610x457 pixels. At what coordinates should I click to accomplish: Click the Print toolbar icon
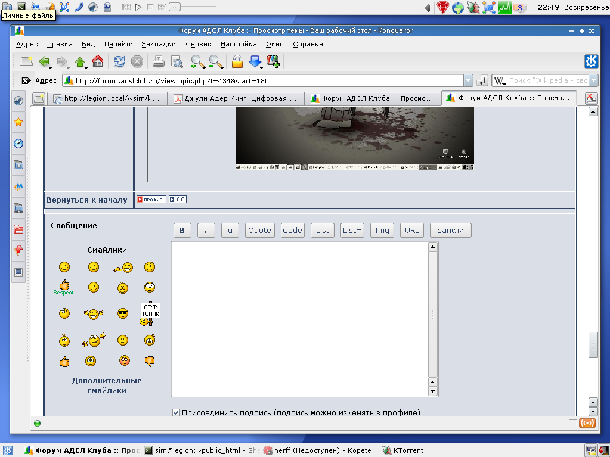(158, 61)
